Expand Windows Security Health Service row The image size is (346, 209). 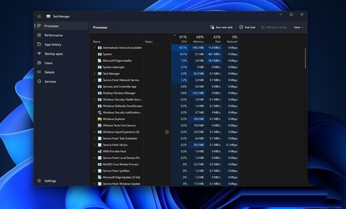pos(95,99)
